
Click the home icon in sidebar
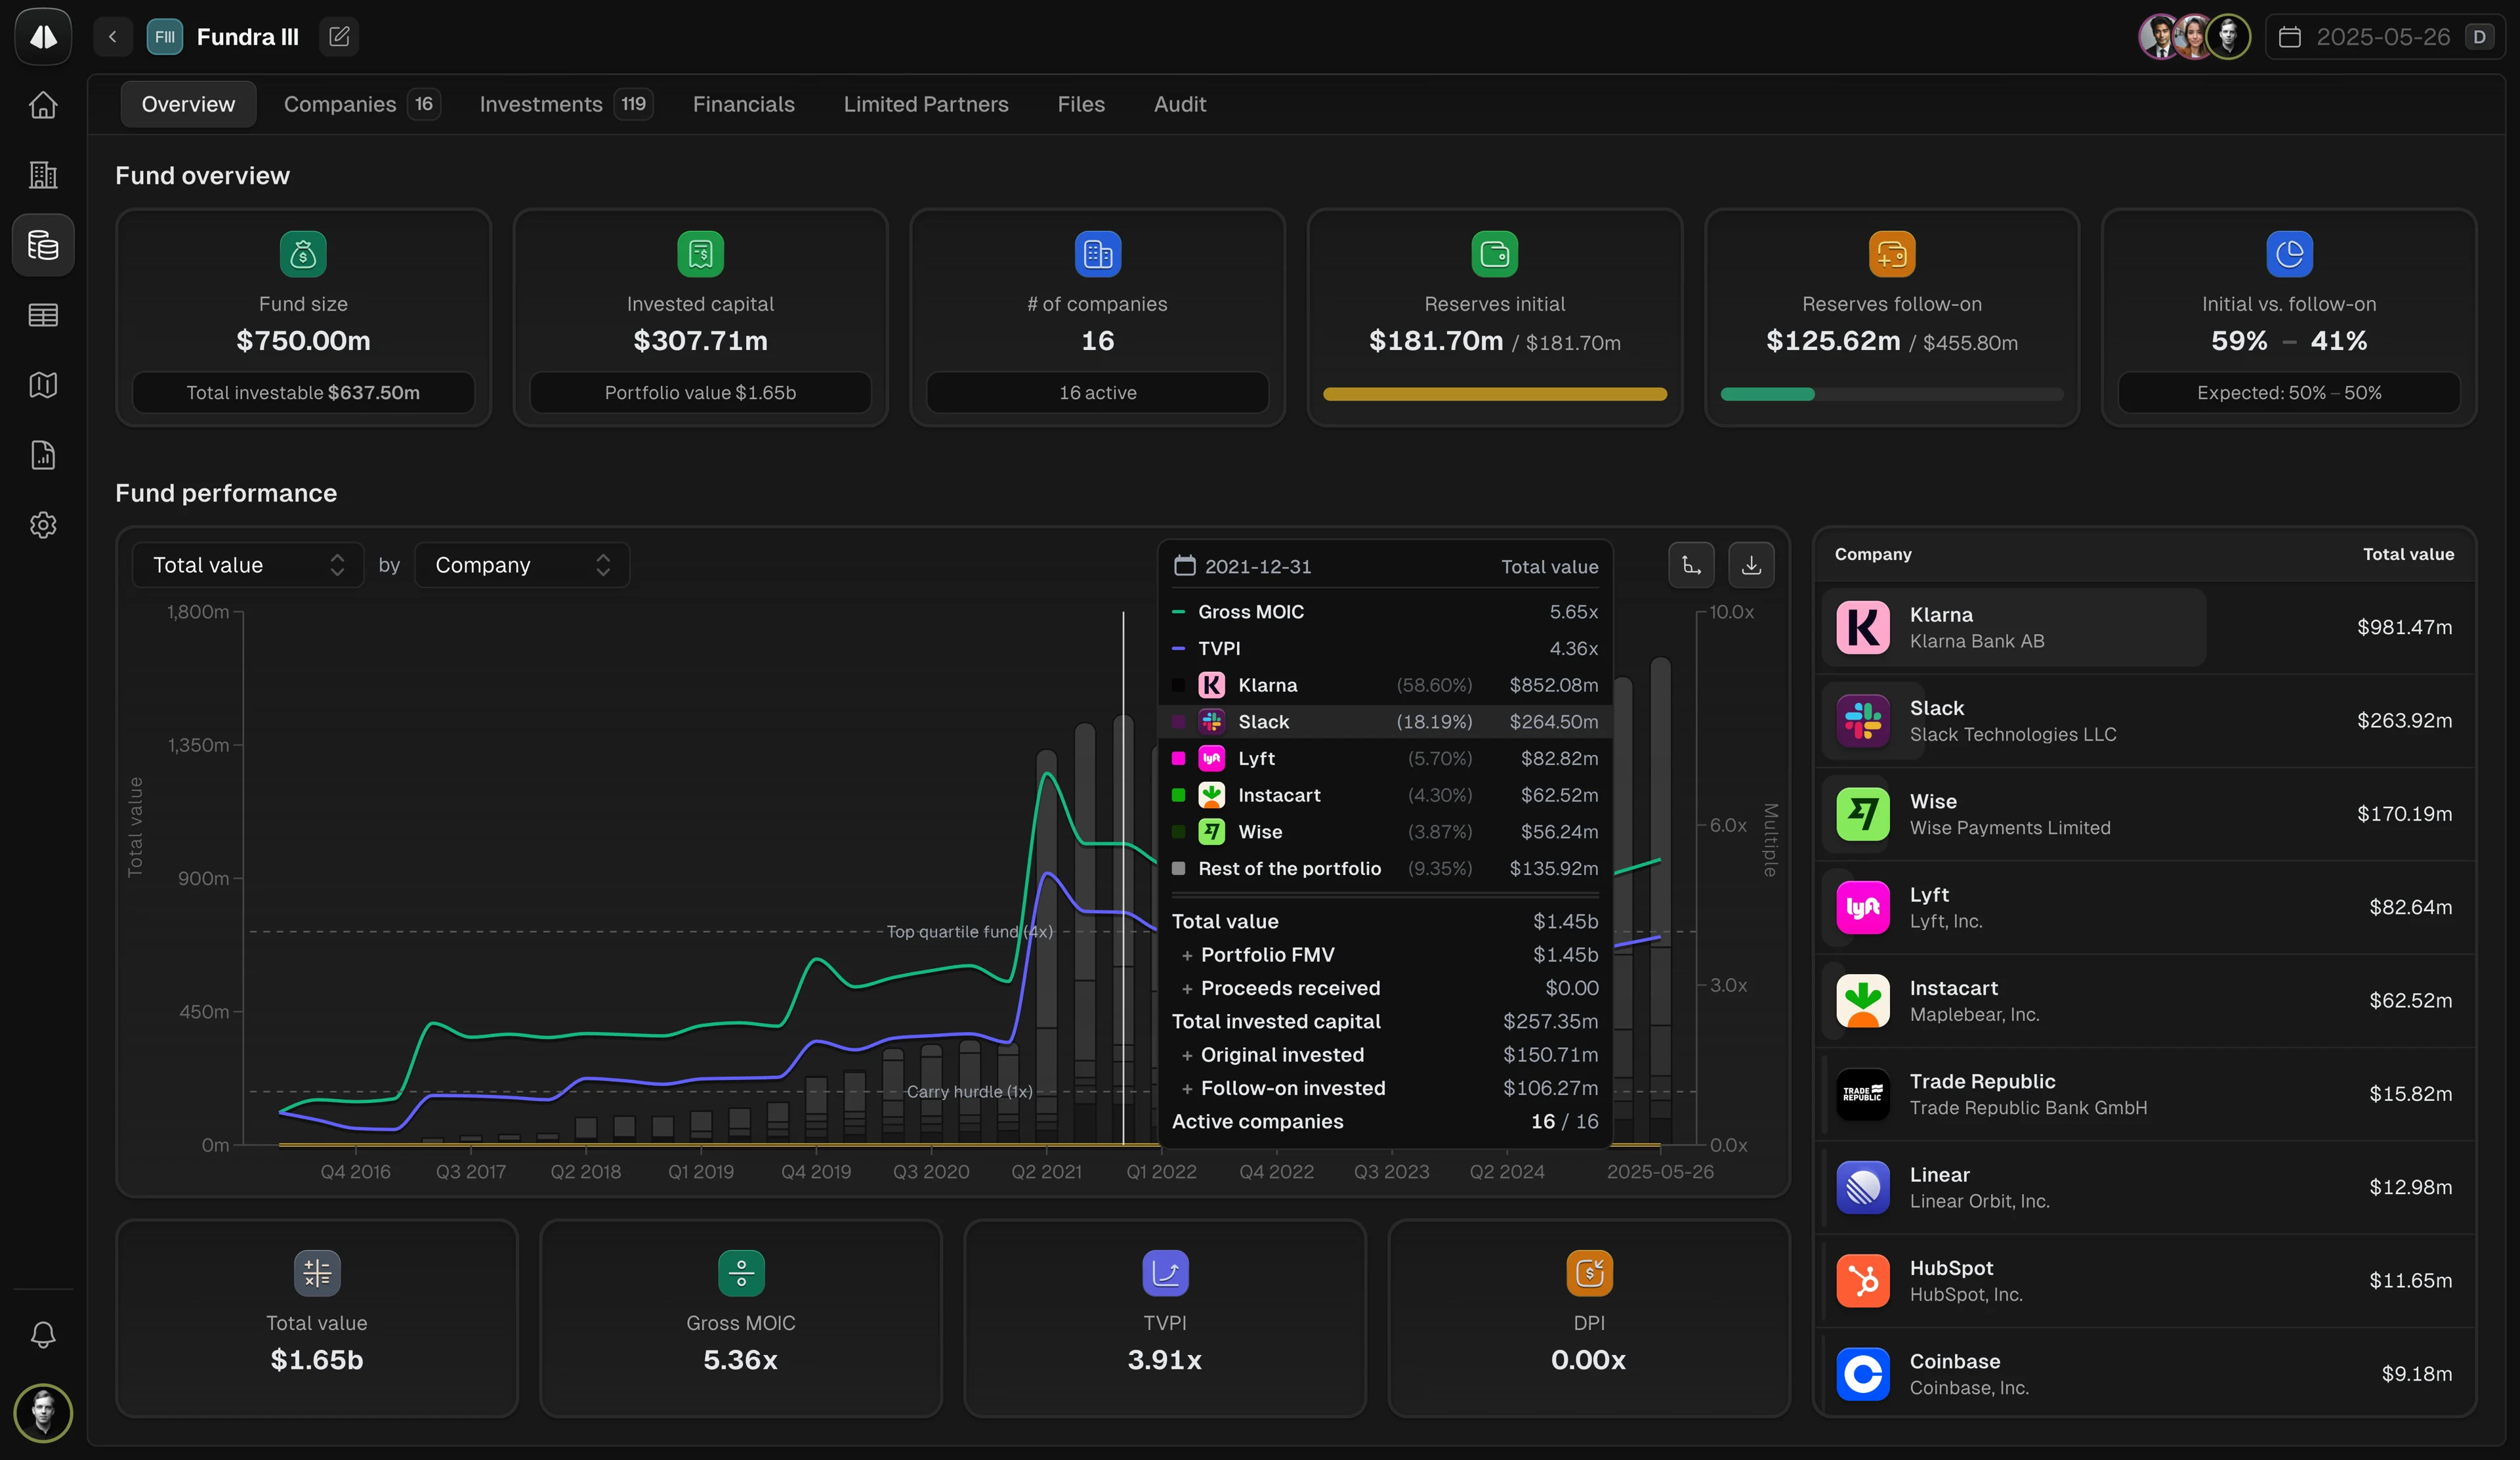click(43, 105)
